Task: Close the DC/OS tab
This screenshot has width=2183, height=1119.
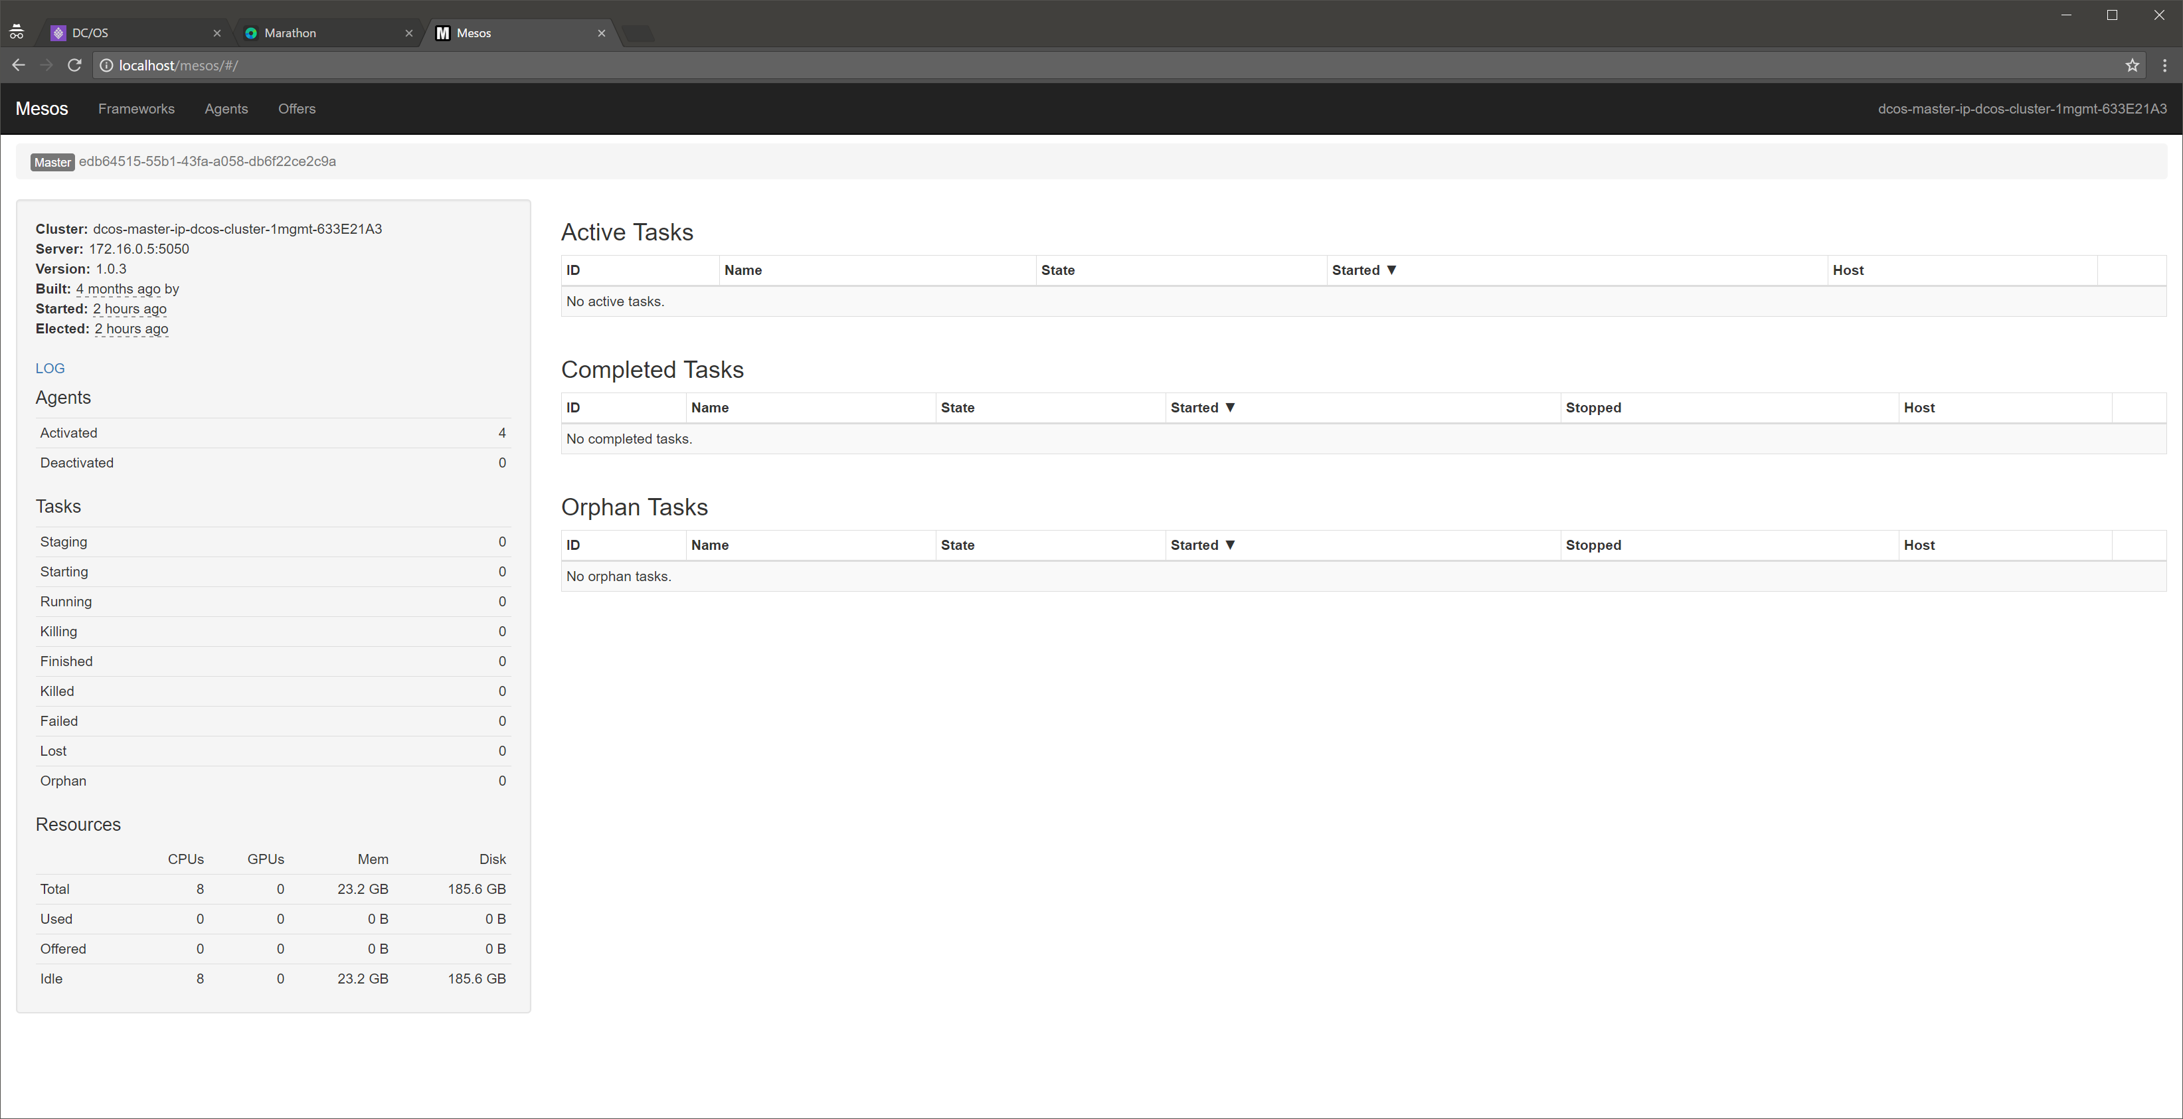Action: [x=217, y=33]
